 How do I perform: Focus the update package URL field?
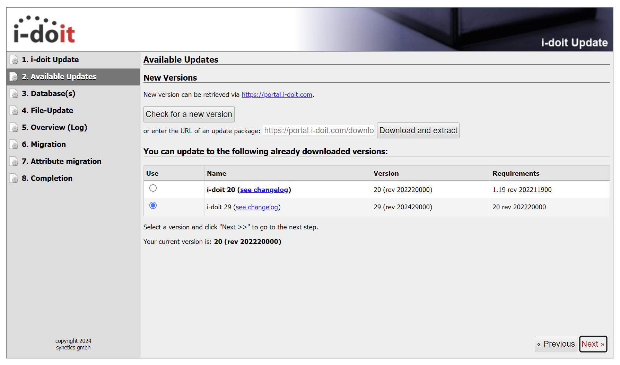[319, 130]
